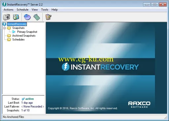Open the Actions menu

9,10
